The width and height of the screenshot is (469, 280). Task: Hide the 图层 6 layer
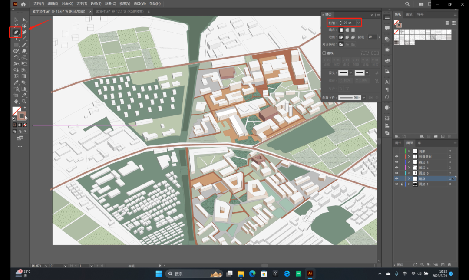[x=396, y=173]
